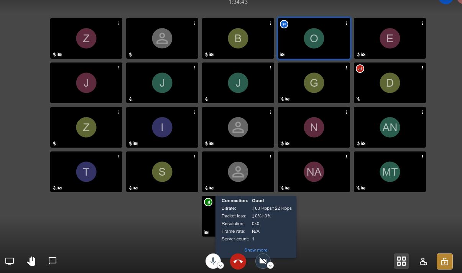The height and width of the screenshot is (273, 462).
Task: Open more menu on AN tile
Action: pyautogui.click(x=423, y=112)
